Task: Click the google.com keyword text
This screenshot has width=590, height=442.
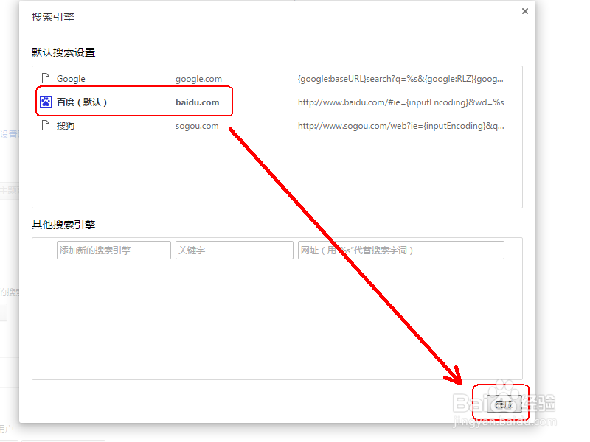Action: click(198, 78)
